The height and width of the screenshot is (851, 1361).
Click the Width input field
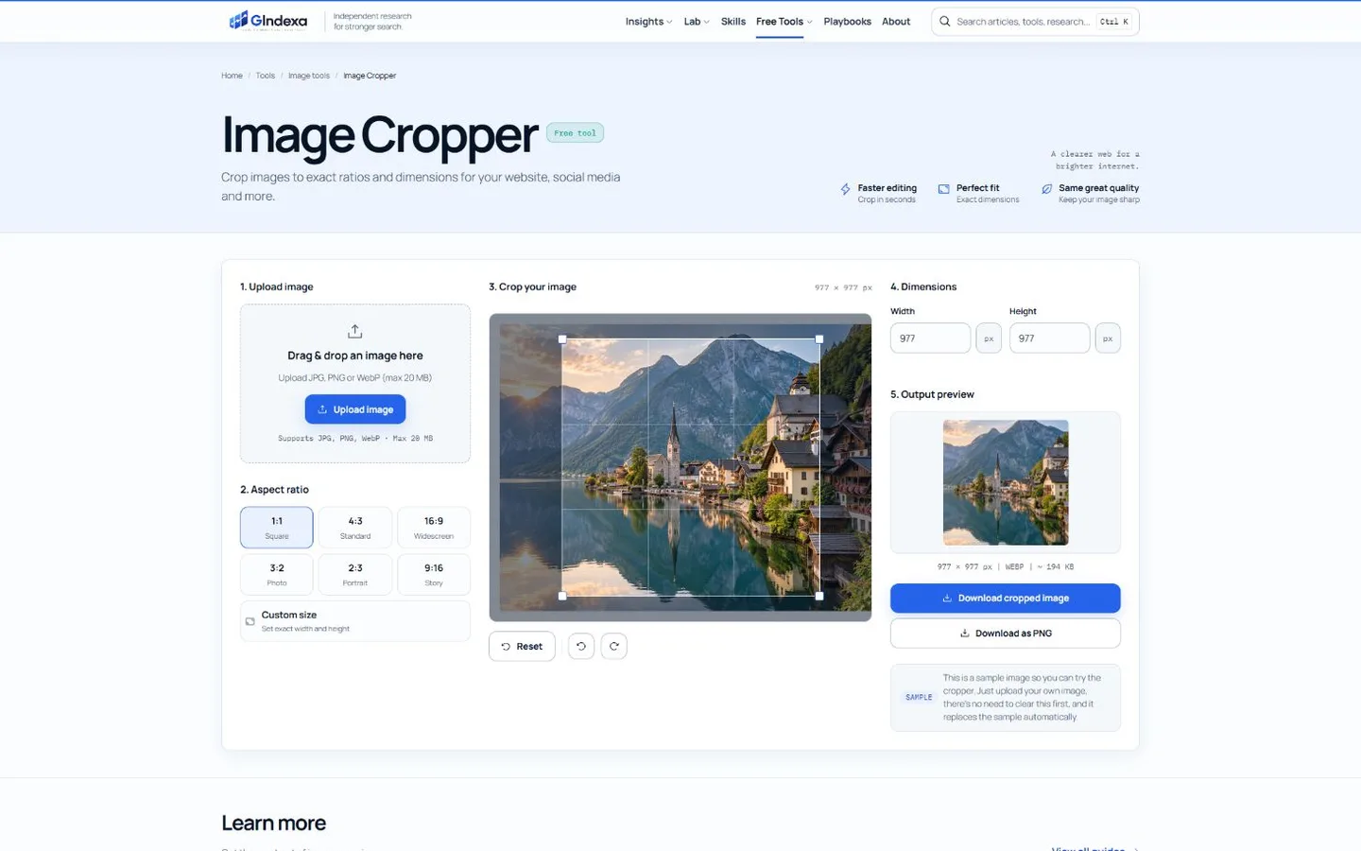[930, 339]
